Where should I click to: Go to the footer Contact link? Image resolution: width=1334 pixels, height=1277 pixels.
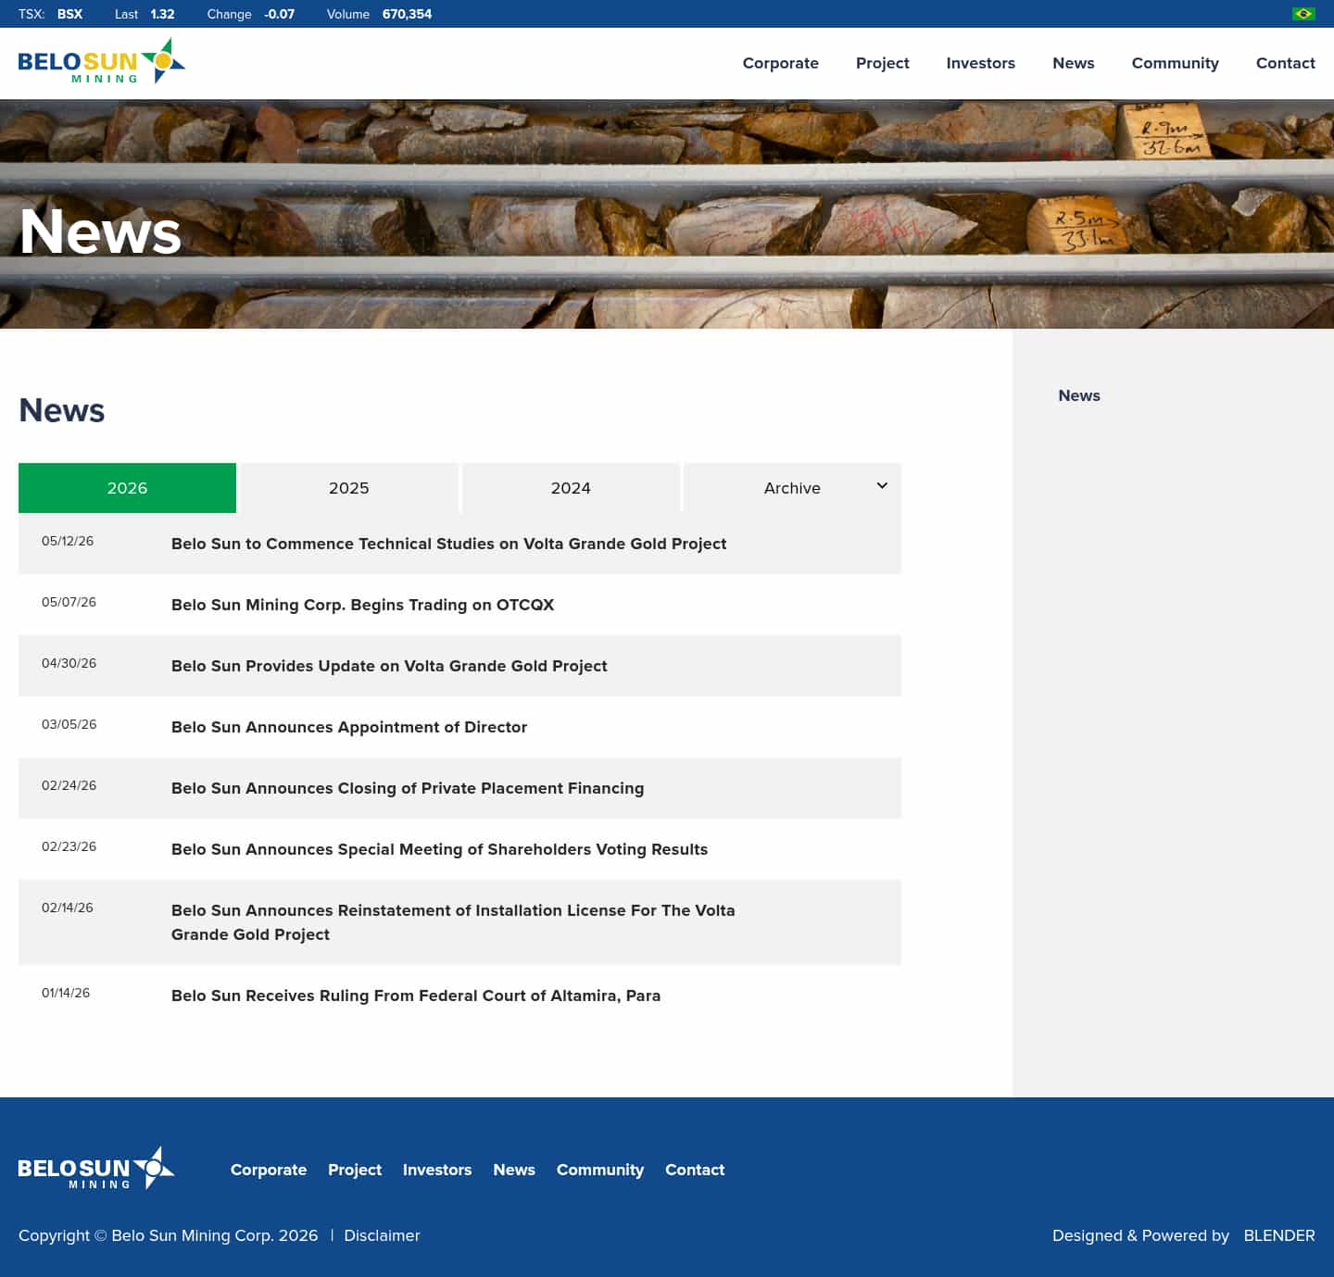coord(695,1170)
